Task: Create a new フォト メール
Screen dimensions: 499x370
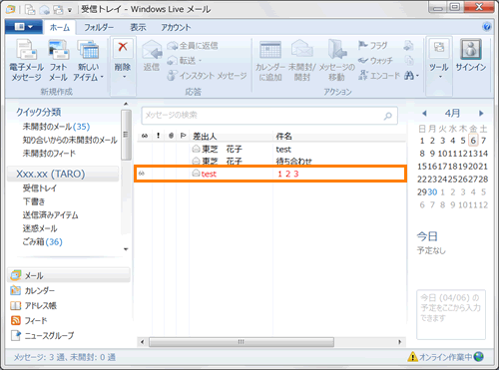Action: tap(58, 60)
